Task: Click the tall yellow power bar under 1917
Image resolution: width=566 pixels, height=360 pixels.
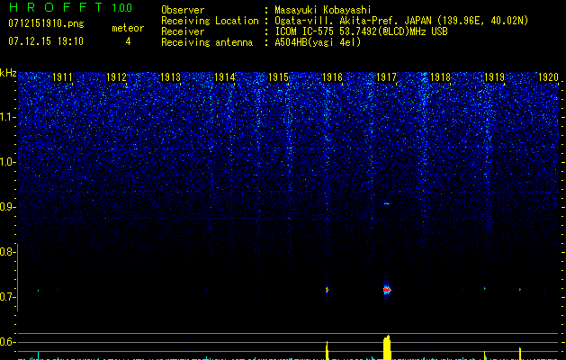Action: [x=387, y=347]
